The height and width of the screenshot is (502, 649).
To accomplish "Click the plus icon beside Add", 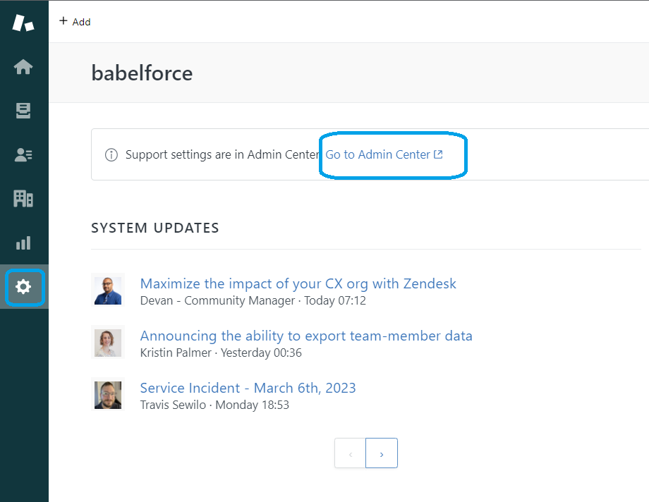I will 63,20.
